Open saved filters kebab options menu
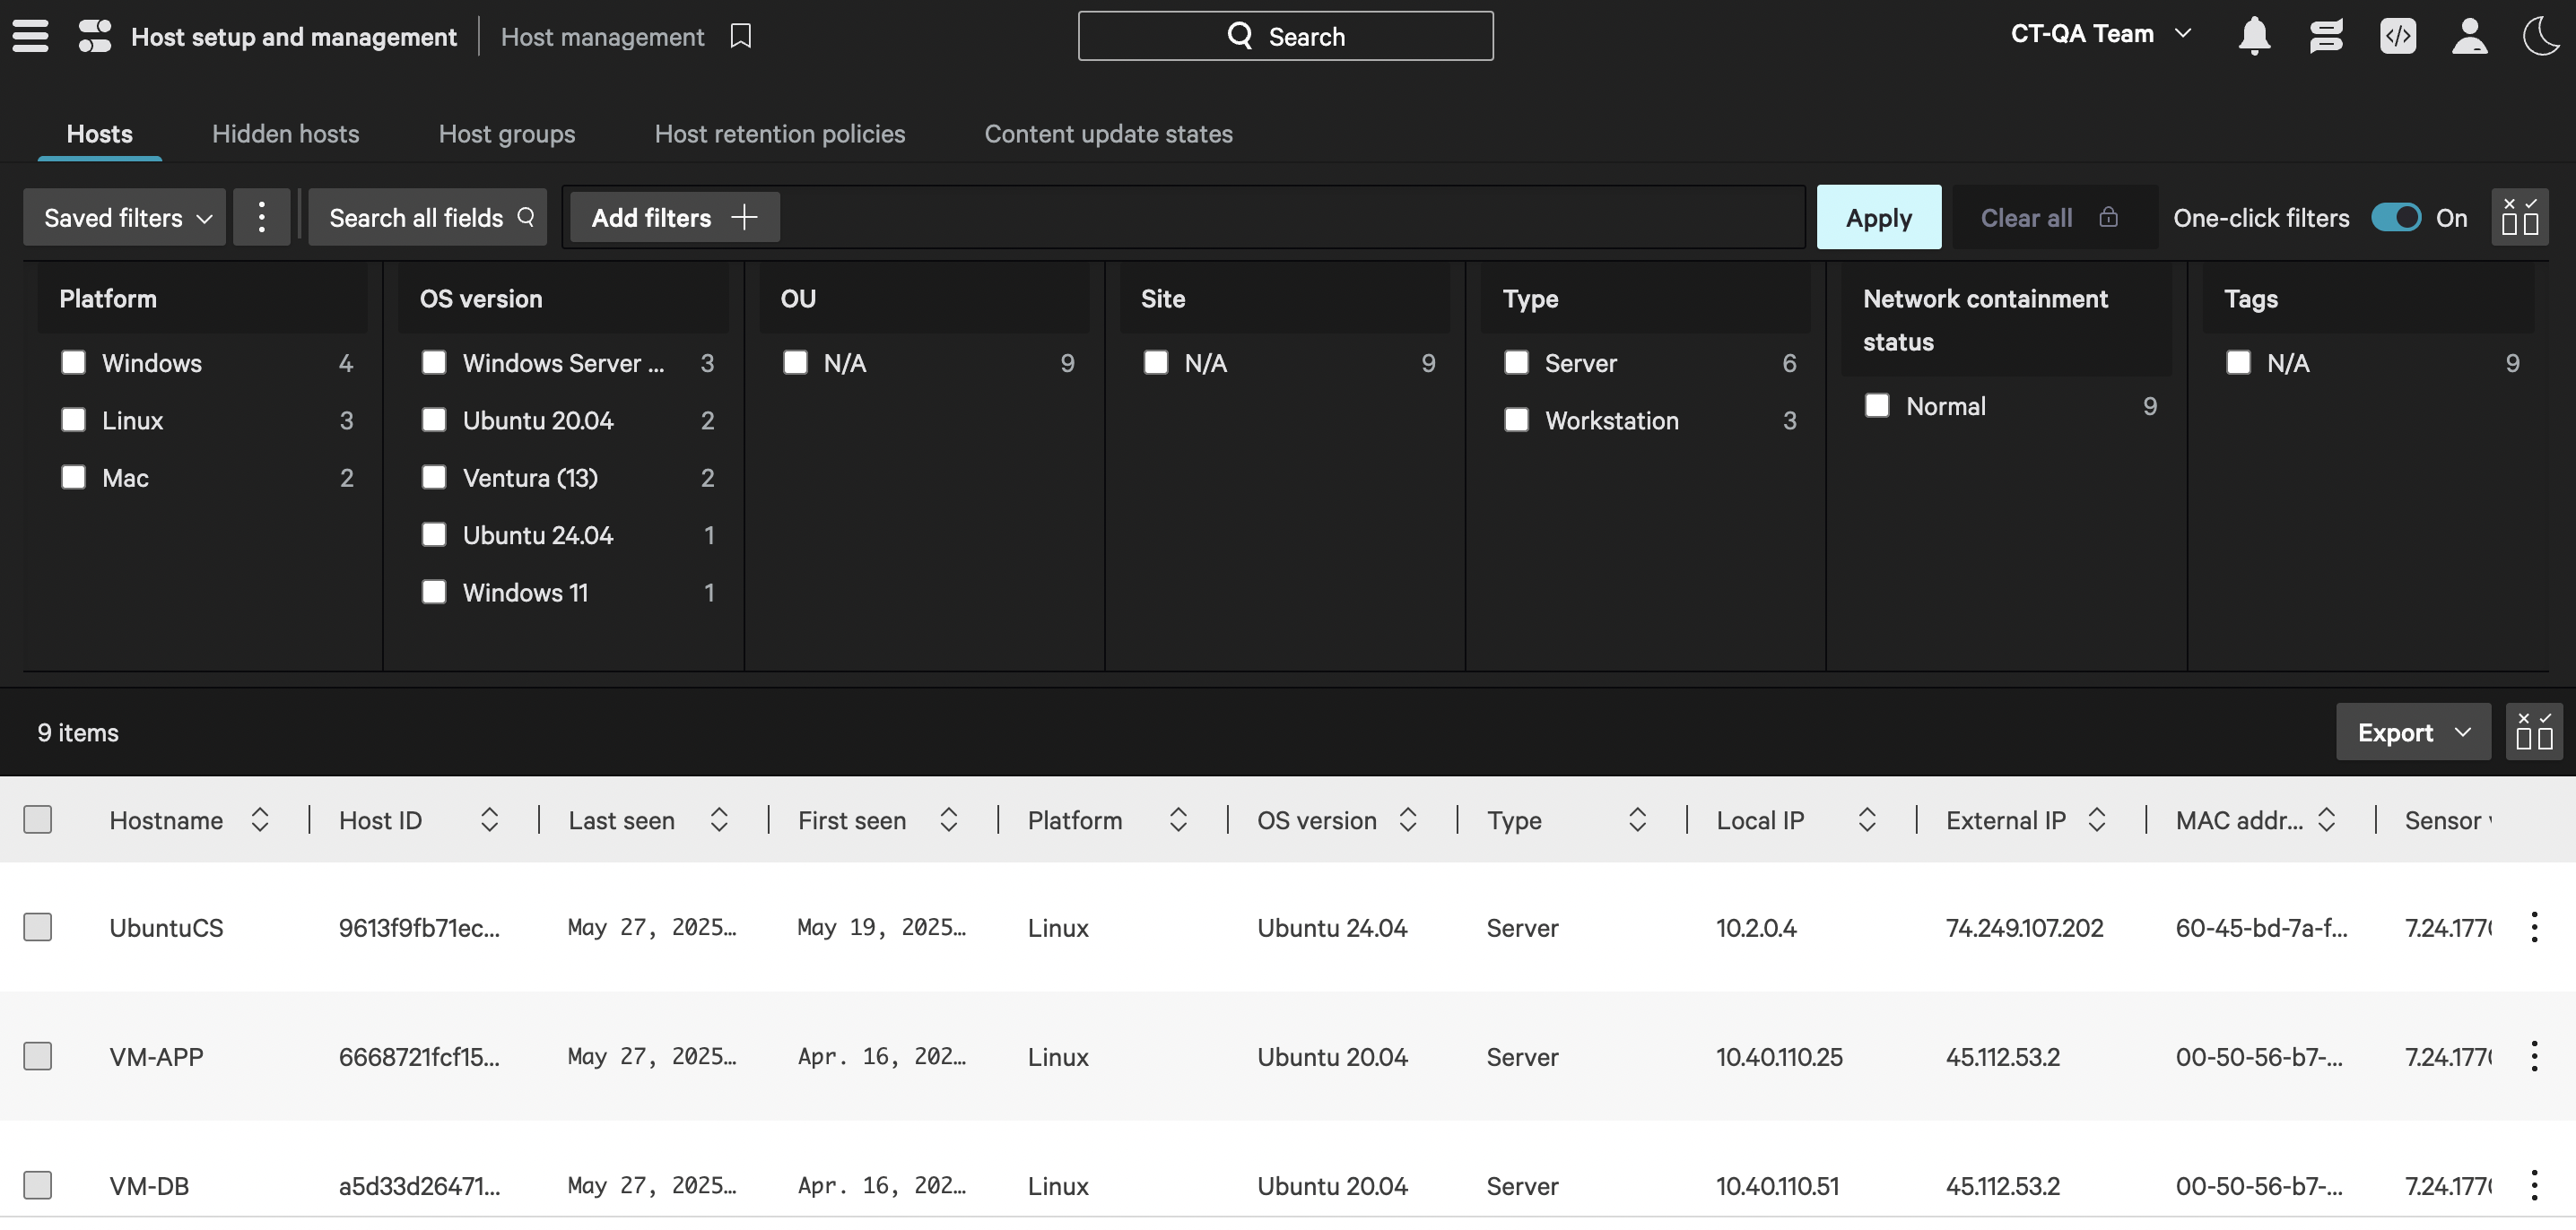The image size is (2576, 1230). click(x=261, y=217)
